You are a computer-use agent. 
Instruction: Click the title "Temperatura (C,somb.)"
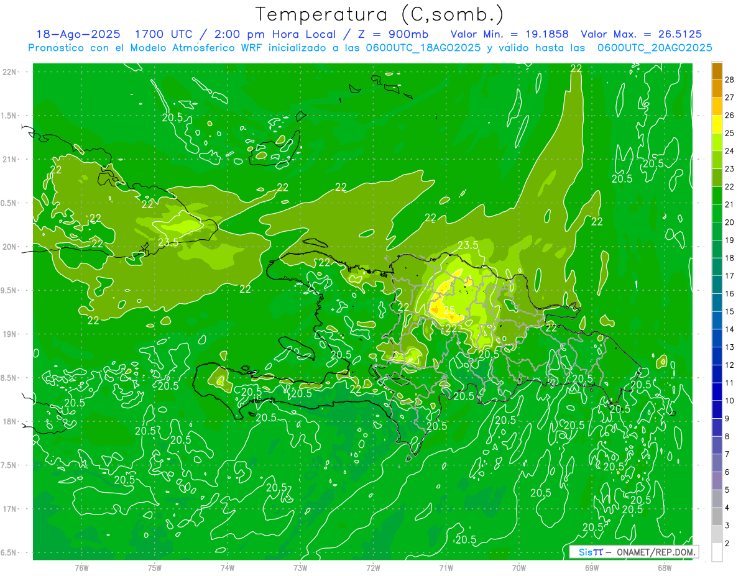pyautogui.click(x=380, y=14)
